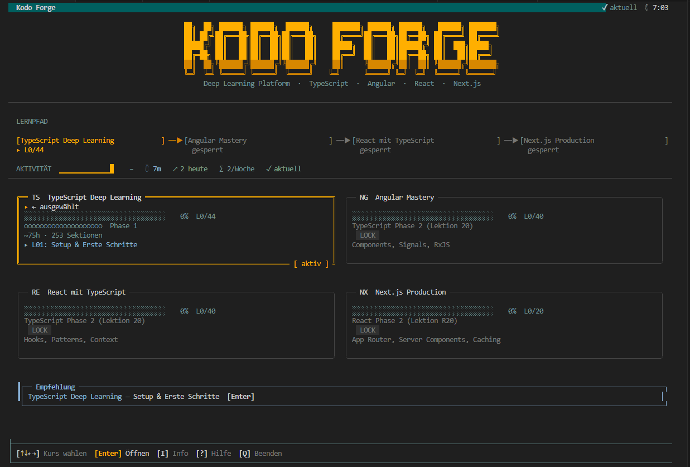Viewport: 690px width, 467px height.
Task: Select the NG Angular Mastery card title
Action: [397, 198]
